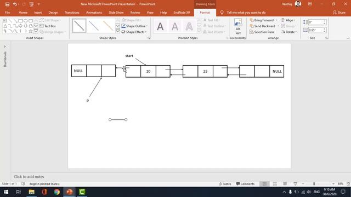351x197 pixels.
Task: Toggle the Notes pane in status bar
Action: click(225, 184)
